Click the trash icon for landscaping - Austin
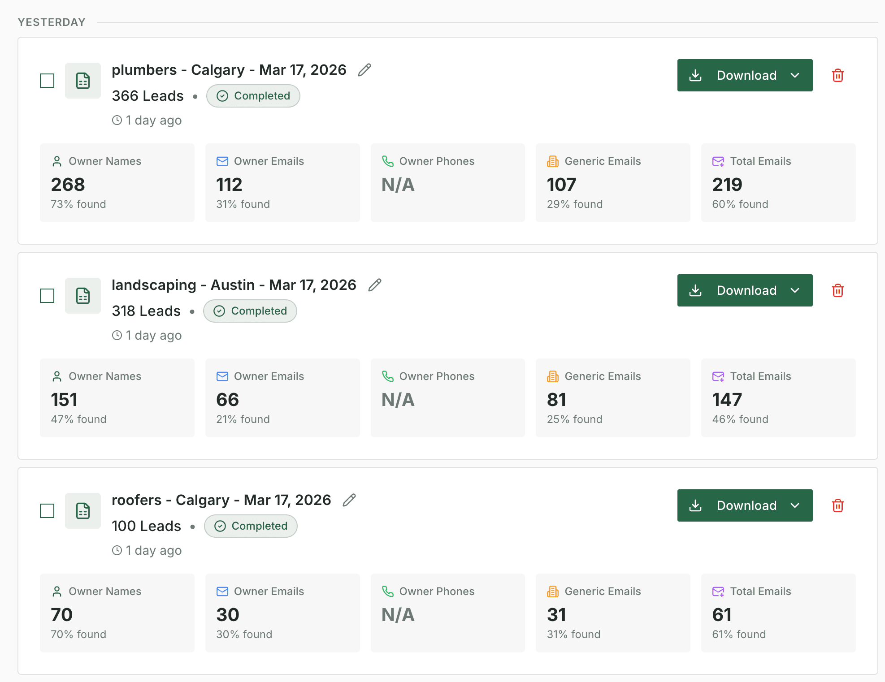 837,290
